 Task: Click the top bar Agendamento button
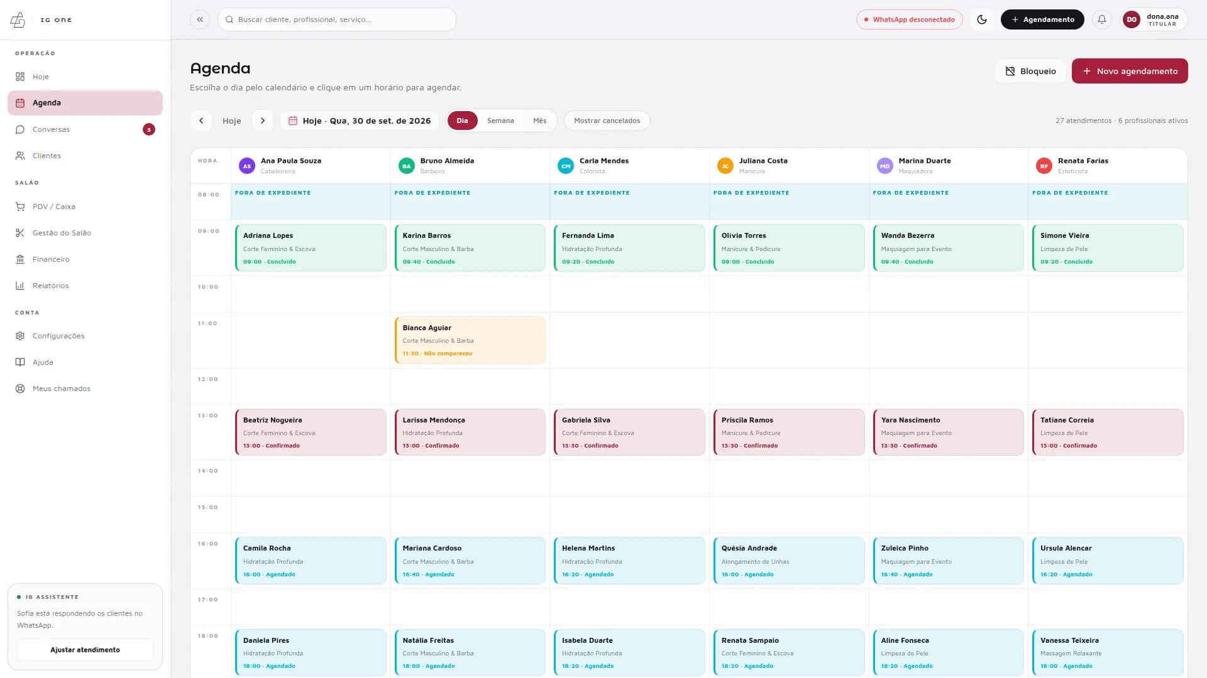click(x=1042, y=19)
